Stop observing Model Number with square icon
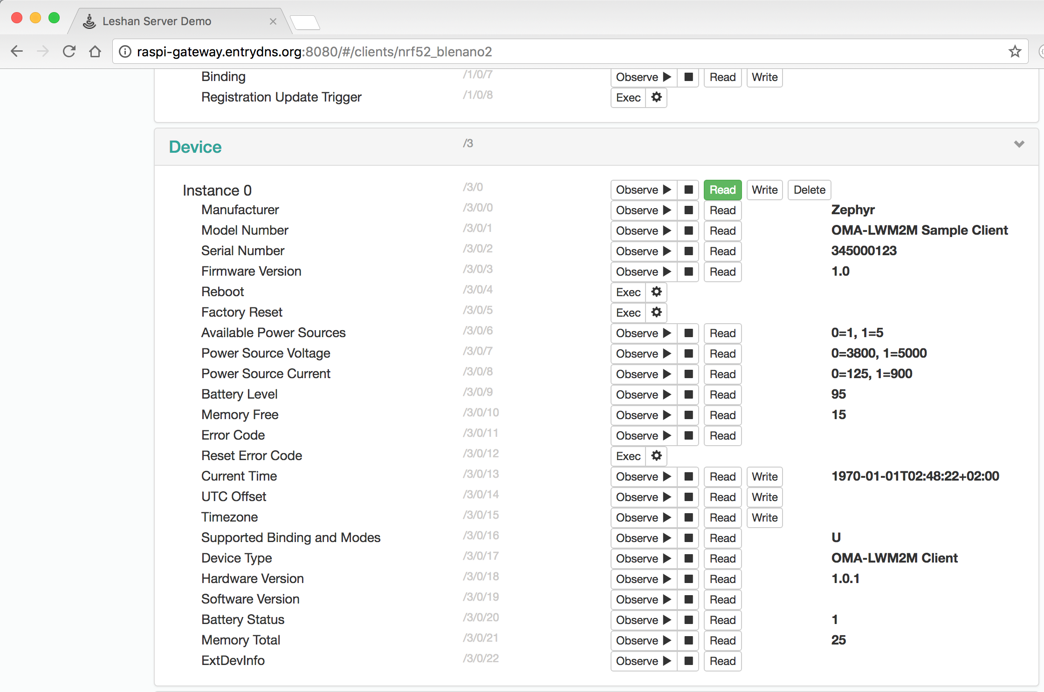The image size is (1044, 692). pyautogui.click(x=688, y=231)
